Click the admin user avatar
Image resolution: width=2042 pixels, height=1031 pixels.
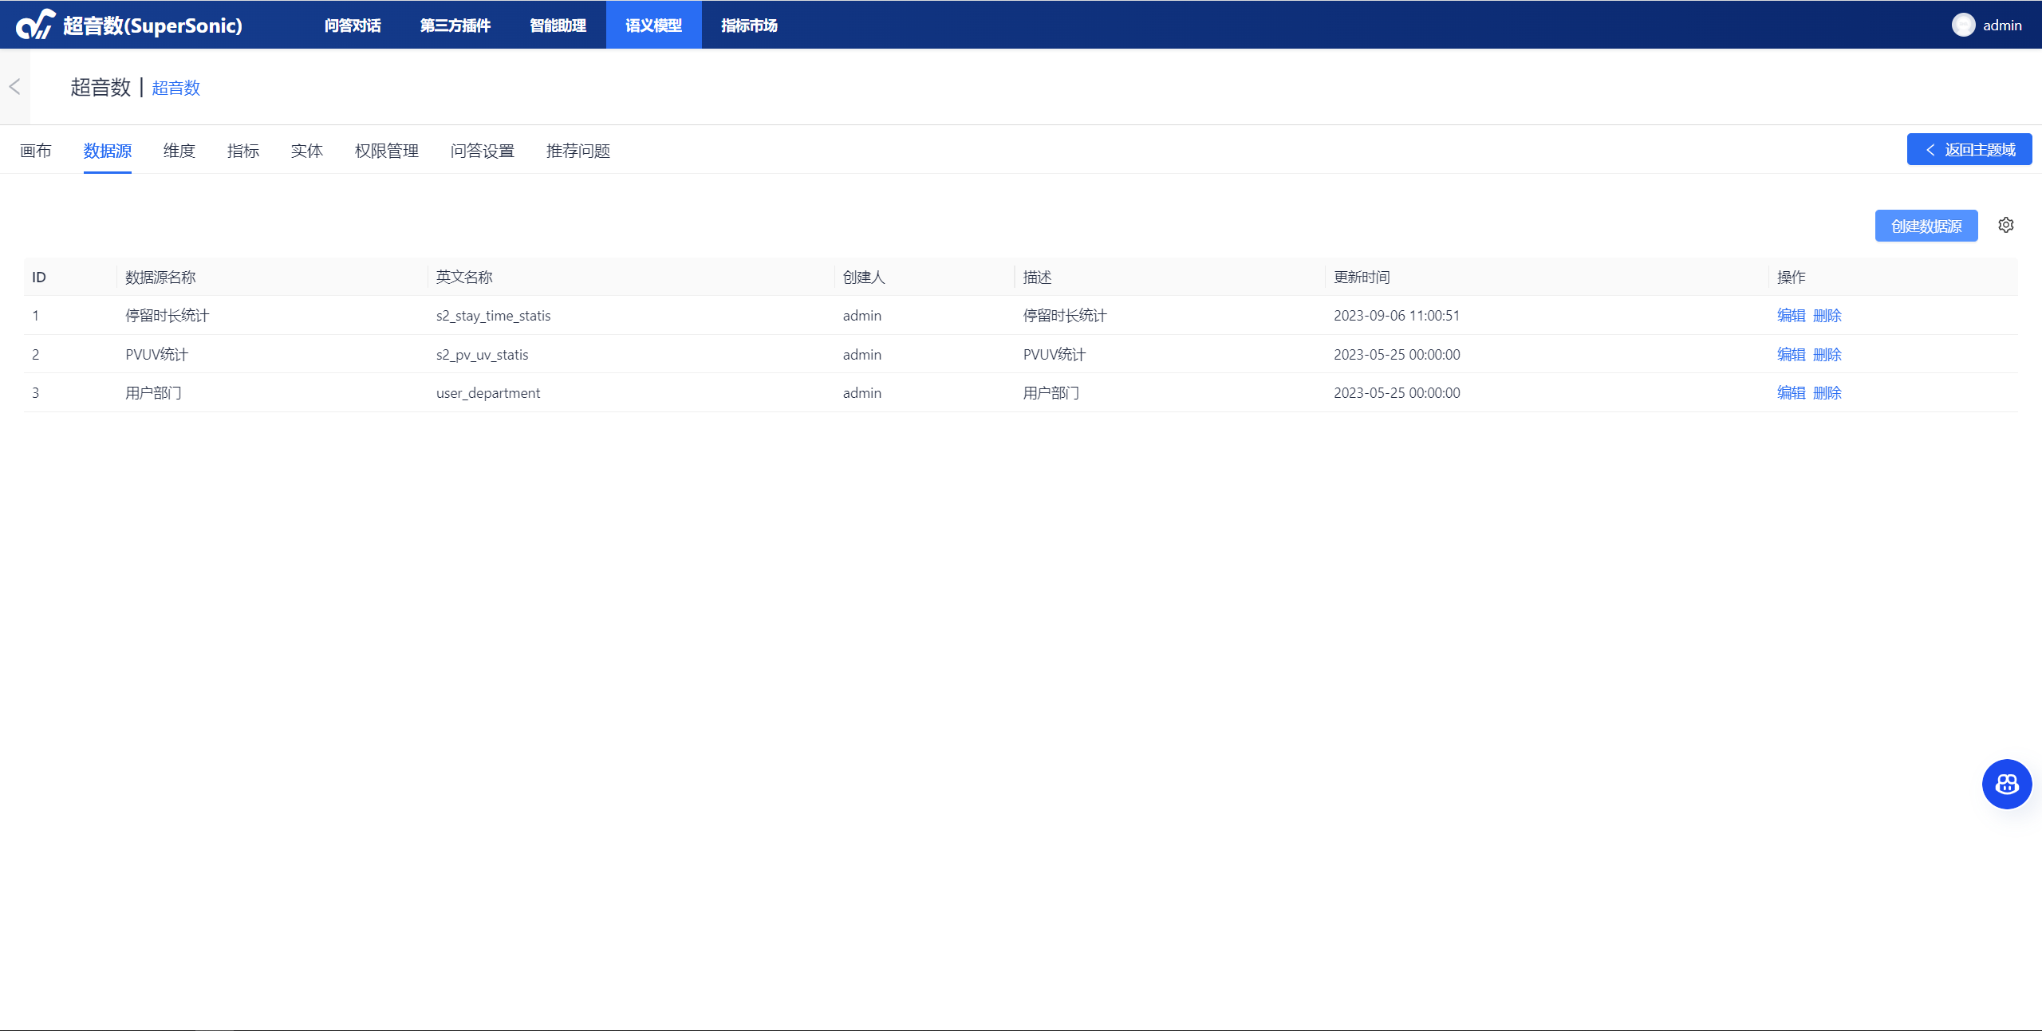[1963, 26]
